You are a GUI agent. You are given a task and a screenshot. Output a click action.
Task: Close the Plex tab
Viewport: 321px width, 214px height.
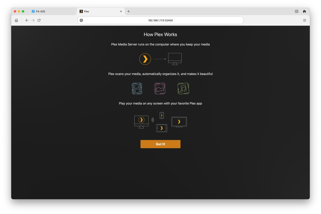pos(121,11)
